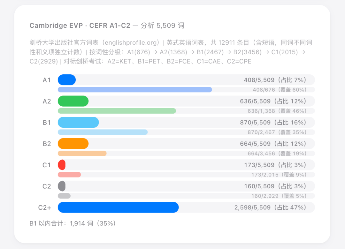Select the orange B2 proportion bar
This screenshot has width=345, height=249.
click(73, 144)
